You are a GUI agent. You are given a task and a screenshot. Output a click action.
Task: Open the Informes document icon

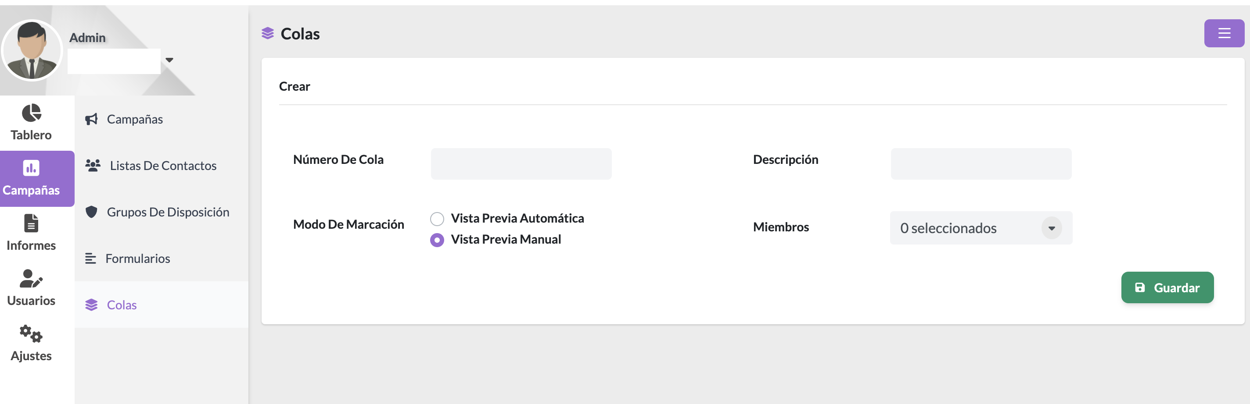click(31, 223)
